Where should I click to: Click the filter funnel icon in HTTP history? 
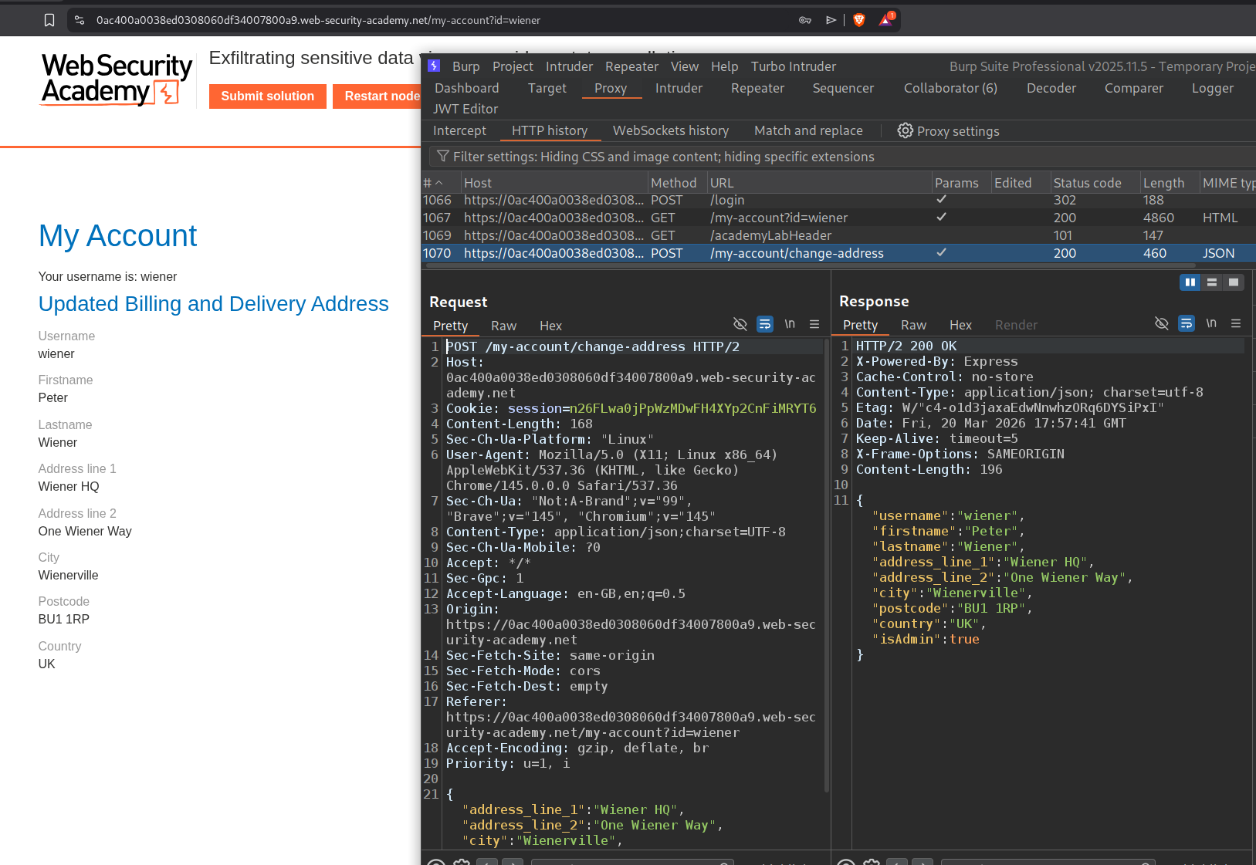pos(442,157)
